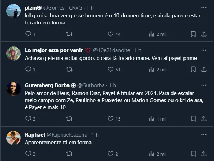Image resolution: width=214 pixels, height=161 pixels.
Task: Open more options on plzin's tweet
Action: (204, 7)
